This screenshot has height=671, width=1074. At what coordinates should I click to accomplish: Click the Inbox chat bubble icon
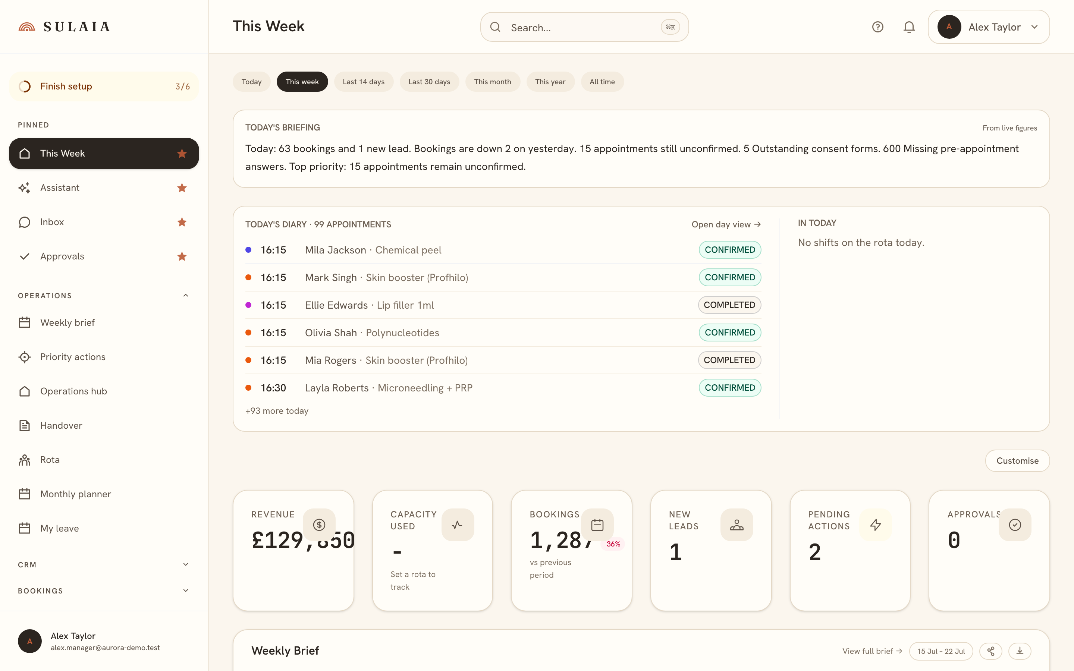[24, 222]
